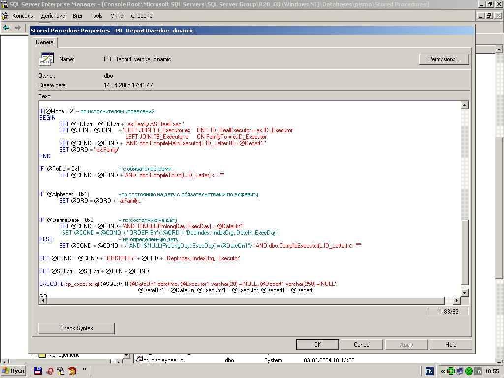Open the Действие menu
The width and height of the screenshot is (504, 378).
point(53,16)
